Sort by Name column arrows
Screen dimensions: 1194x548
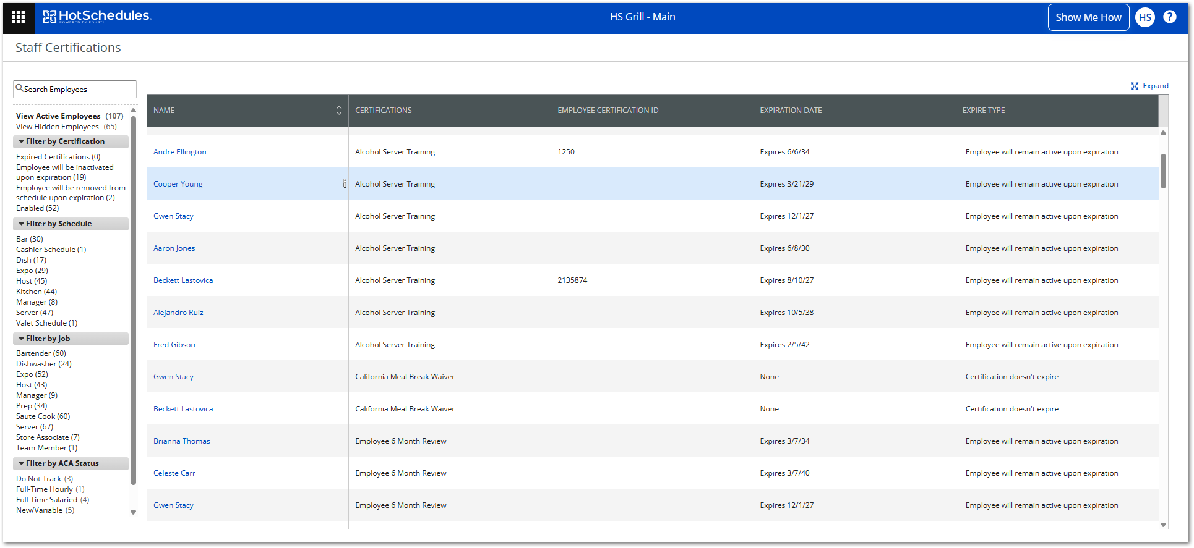pyautogui.click(x=339, y=110)
